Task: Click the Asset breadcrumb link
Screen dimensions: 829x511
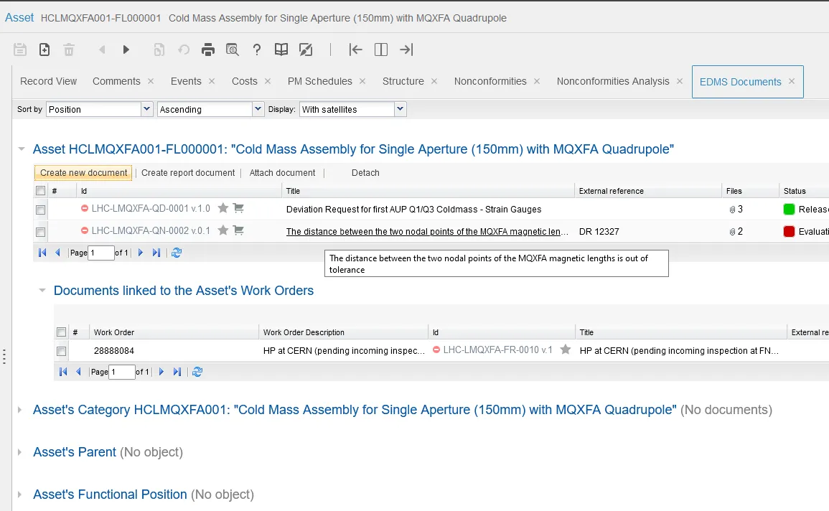Action: 19,17
